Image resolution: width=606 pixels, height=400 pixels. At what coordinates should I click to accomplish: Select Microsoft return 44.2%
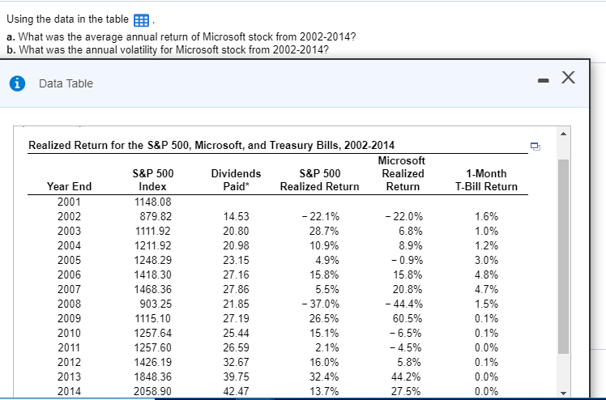406,377
